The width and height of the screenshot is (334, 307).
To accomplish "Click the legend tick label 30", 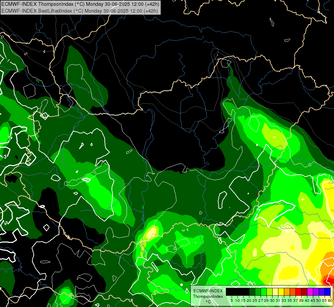I will (x=273, y=301).
